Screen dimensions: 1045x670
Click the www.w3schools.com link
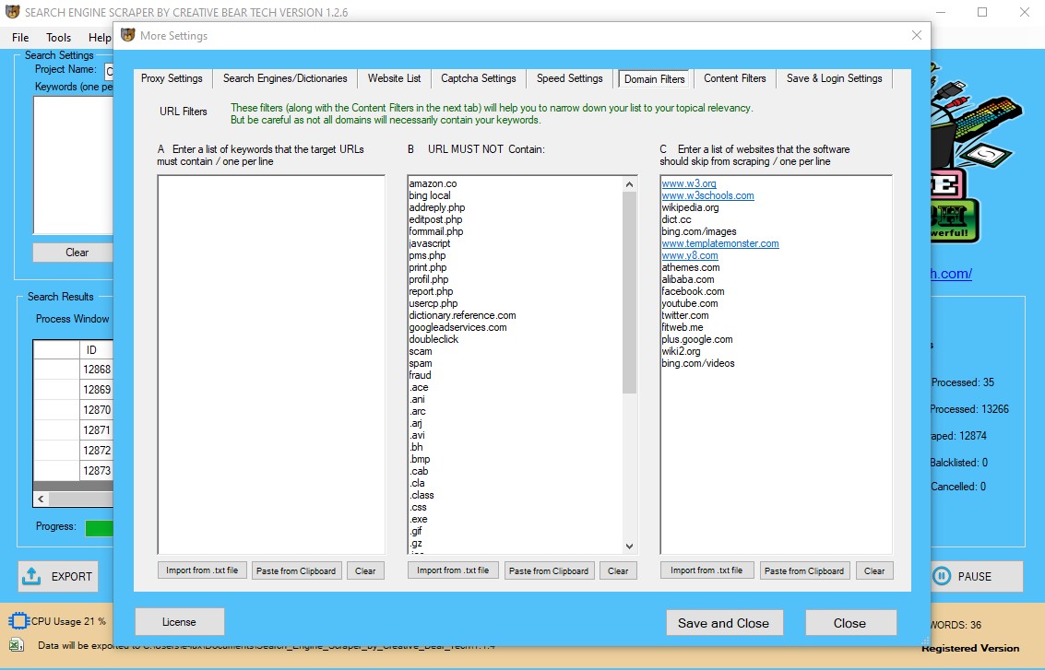click(x=707, y=195)
